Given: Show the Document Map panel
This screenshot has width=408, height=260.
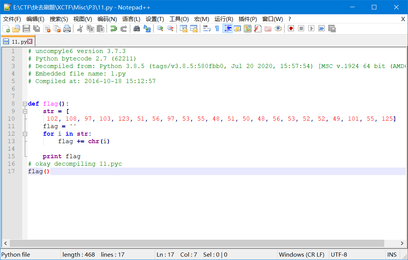Looking at the screenshot, I should (247, 29).
